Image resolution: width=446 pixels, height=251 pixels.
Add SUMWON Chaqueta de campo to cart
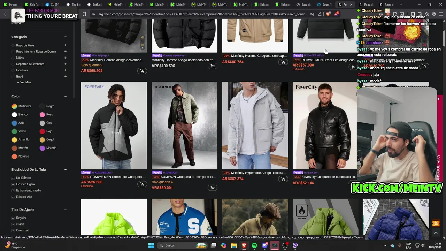click(x=213, y=188)
